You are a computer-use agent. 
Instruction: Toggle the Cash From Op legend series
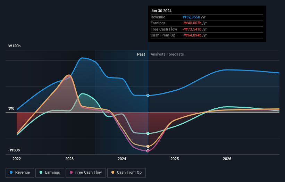click(x=126, y=173)
